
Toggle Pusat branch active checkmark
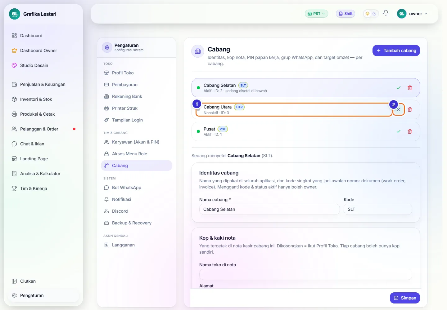[x=399, y=131]
